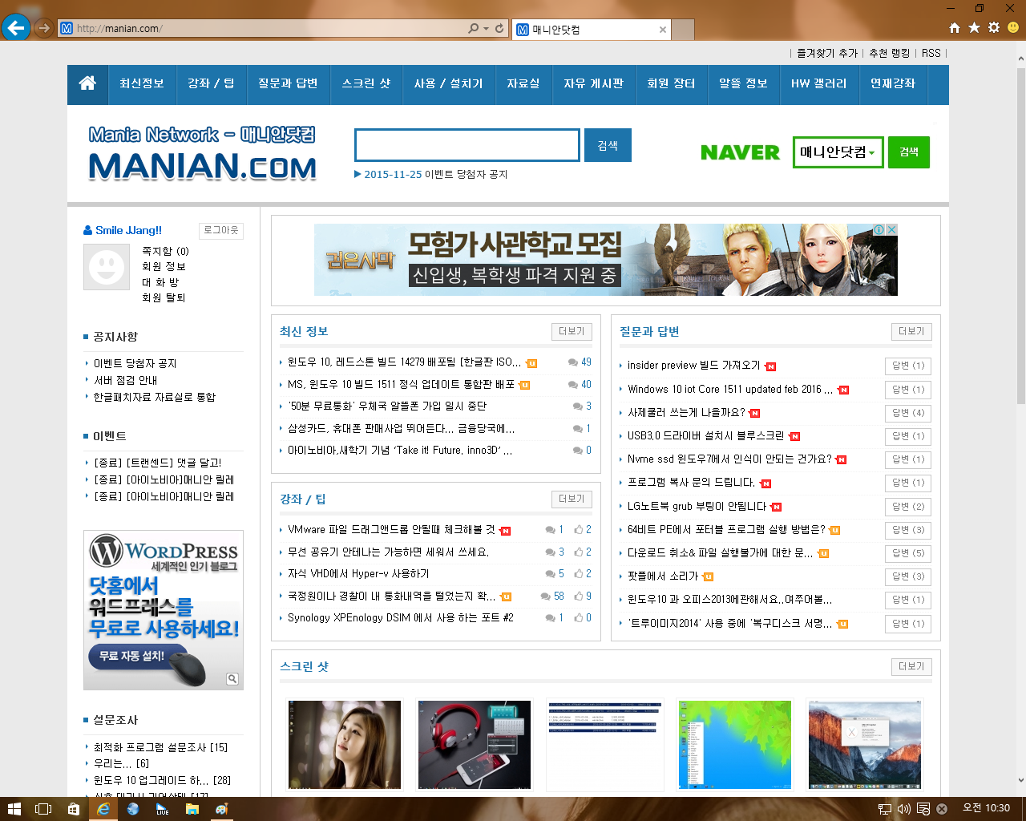This screenshot has width=1026, height=821.
Task: Click the 로그아웃 button
Action: [221, 230]
